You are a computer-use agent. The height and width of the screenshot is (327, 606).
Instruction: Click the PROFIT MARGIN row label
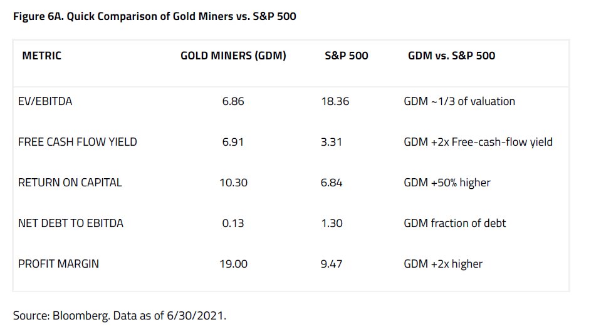pyautogui.click(x=58, y=263)
